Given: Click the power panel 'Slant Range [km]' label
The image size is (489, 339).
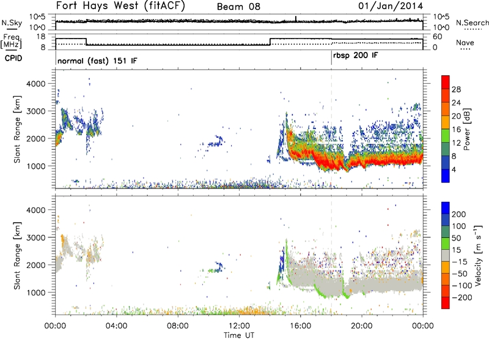Looking at the screenshot, I should [x=17, y=129].
